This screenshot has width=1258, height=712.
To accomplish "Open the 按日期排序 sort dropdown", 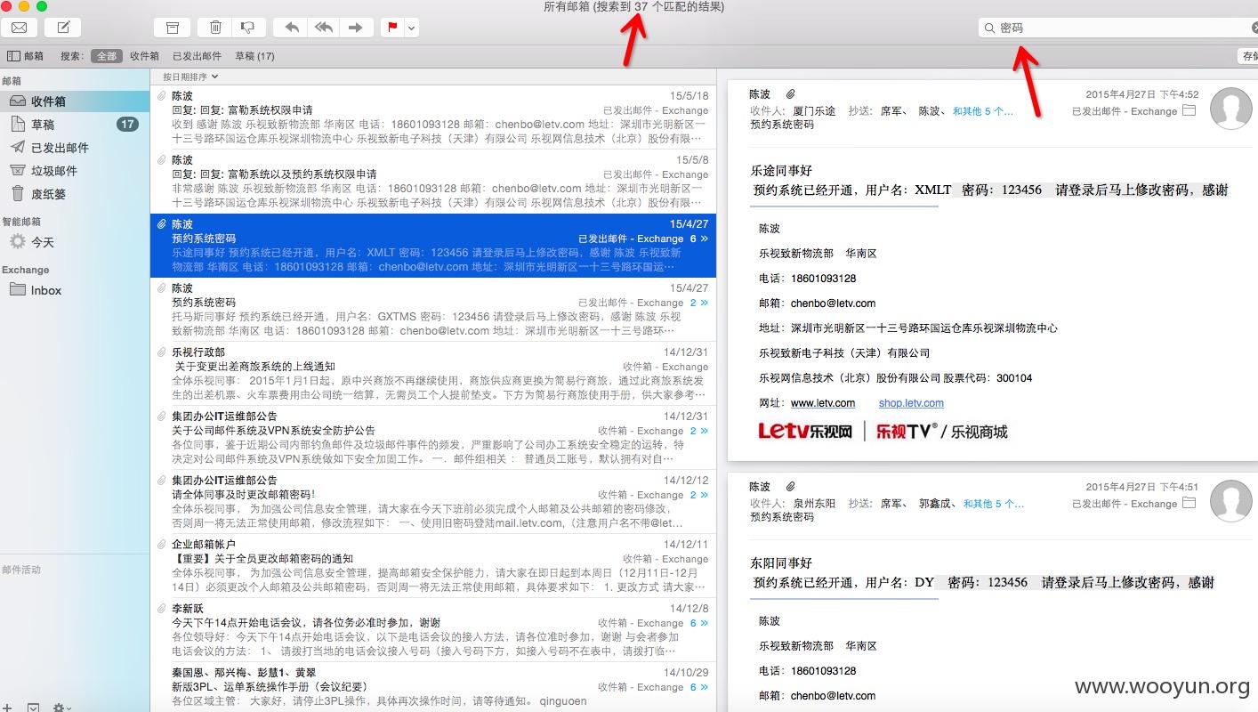I will (x=190, y=77).
